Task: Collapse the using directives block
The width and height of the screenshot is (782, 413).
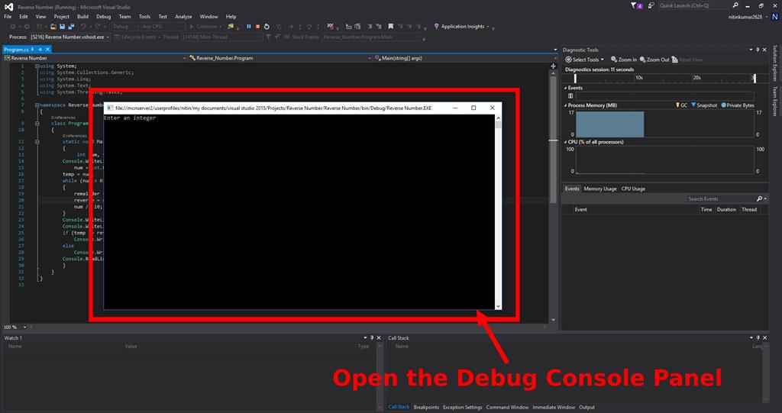Action: click(x=37, y=66)
